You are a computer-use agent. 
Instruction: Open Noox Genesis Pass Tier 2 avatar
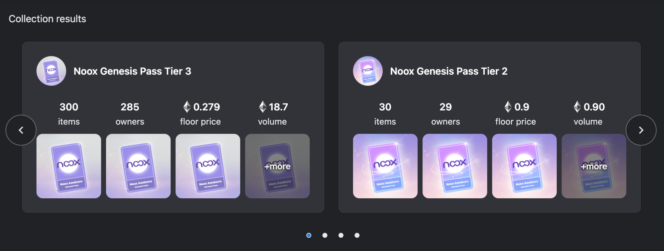[368, 71]
